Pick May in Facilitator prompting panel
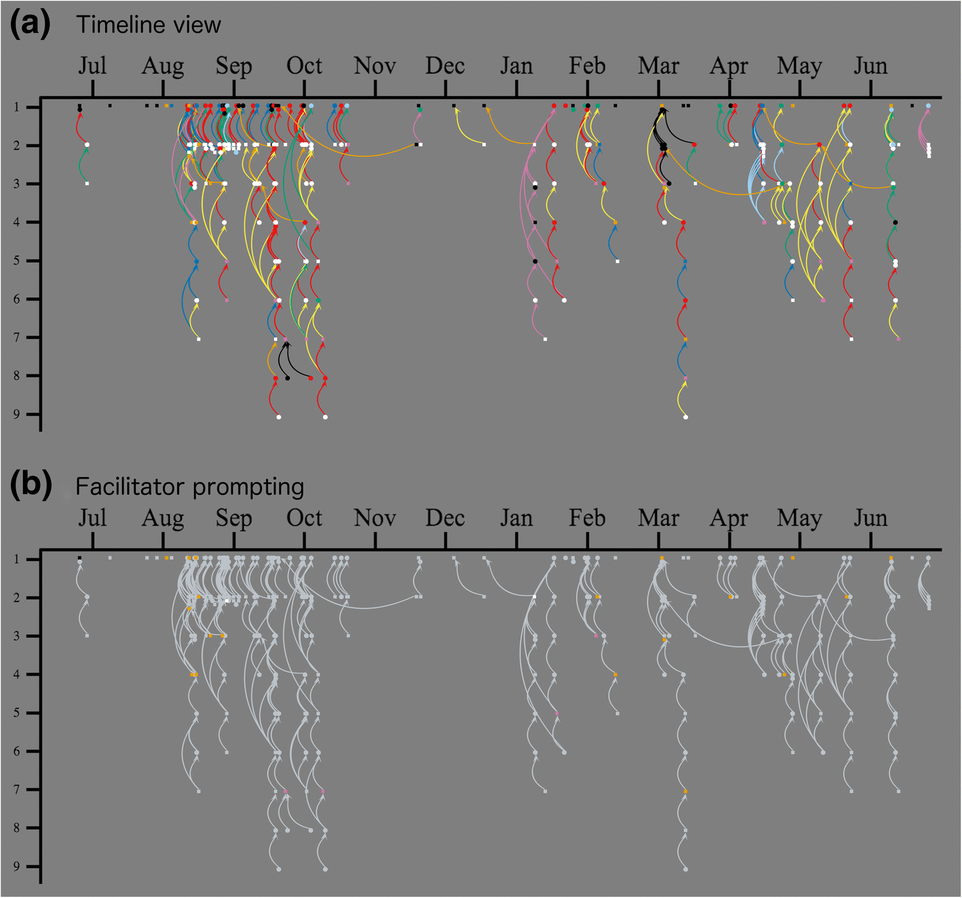962x898 pixels. pyautogui.click(x=799, y=519)
